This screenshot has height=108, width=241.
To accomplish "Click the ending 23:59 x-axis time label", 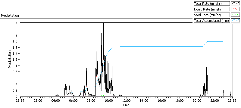I will pyautogui.click(x=232, y=101).
